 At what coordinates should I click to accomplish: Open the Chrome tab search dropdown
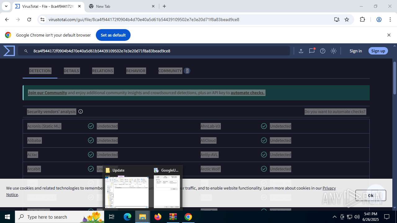pos(6,6)
